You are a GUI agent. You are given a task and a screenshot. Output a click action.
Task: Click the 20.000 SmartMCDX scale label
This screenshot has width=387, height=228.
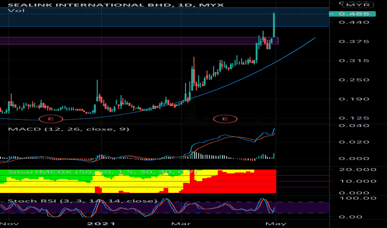point(358,170)
